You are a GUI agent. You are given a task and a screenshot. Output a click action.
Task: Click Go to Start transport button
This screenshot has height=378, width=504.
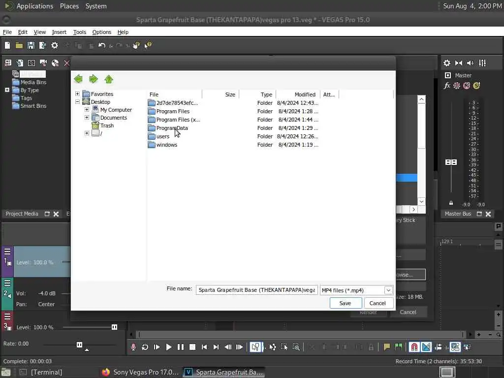point(204,347)
